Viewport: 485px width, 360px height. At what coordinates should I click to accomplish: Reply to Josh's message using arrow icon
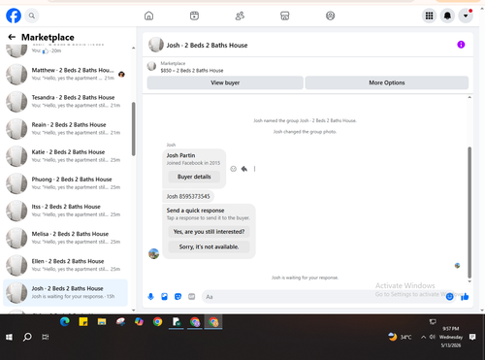244,169
